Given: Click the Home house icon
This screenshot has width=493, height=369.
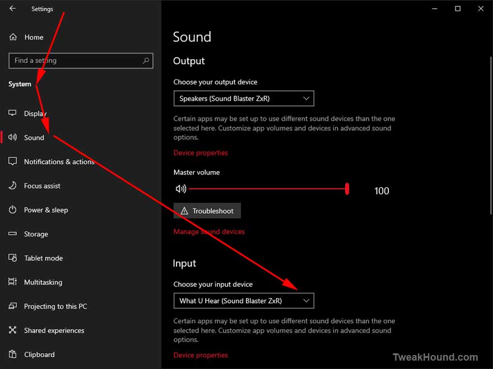Looking at the screenshot, I should coord(13,37).
